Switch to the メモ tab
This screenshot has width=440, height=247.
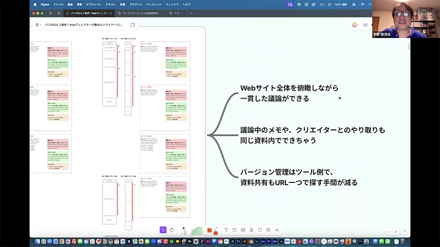coord(176,13)
